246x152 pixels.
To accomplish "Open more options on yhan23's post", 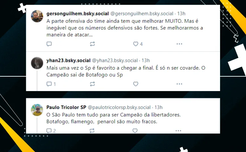I will [x=179, y=84].
